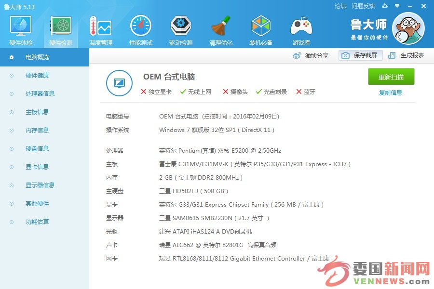This screenshot has height=289, width=434.
Task: Click the 独立显卡 status indicator
Action: point(156,92)
